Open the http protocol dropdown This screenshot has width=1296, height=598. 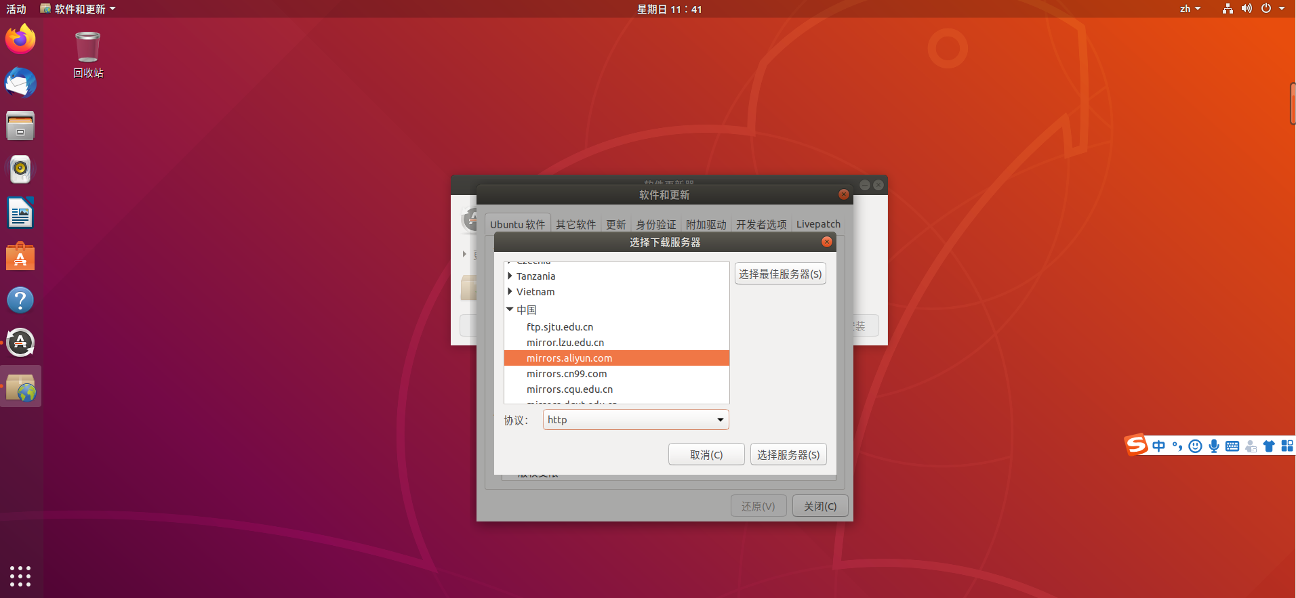(635, 420)
